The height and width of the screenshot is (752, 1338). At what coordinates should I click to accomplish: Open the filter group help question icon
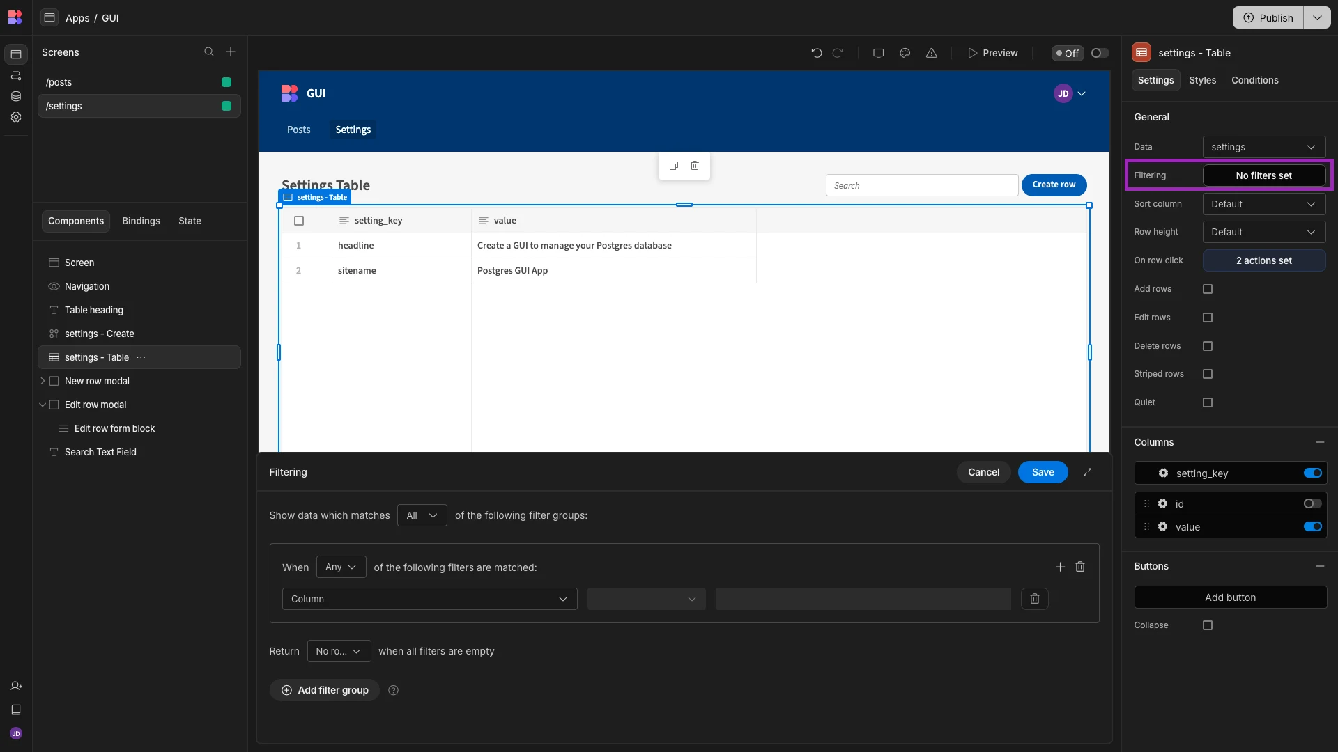(393, 691)
